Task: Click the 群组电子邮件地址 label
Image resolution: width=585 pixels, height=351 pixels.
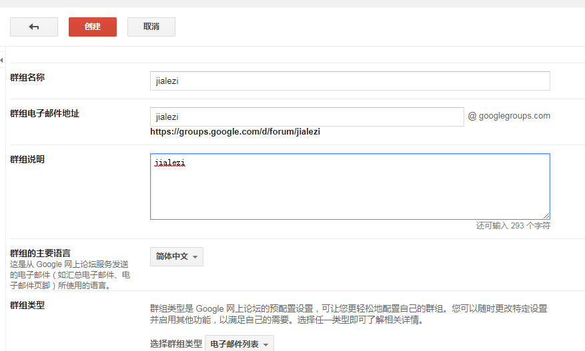Action: (x=45, y=113)
